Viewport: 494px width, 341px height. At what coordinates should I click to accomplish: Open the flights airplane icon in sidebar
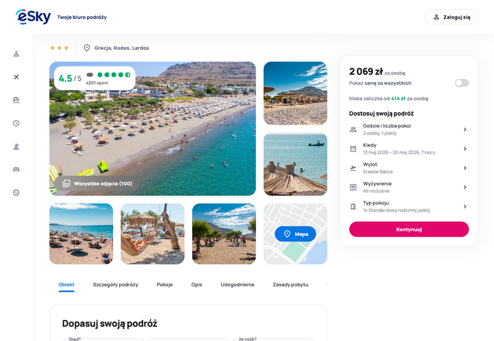[x=17, y=77]
